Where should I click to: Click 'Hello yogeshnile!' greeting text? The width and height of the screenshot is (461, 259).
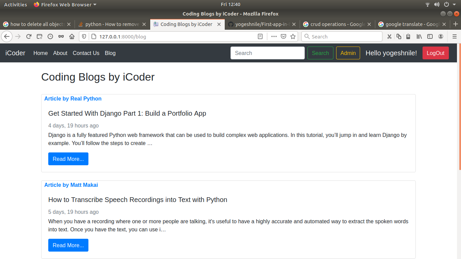click(391, 53)
